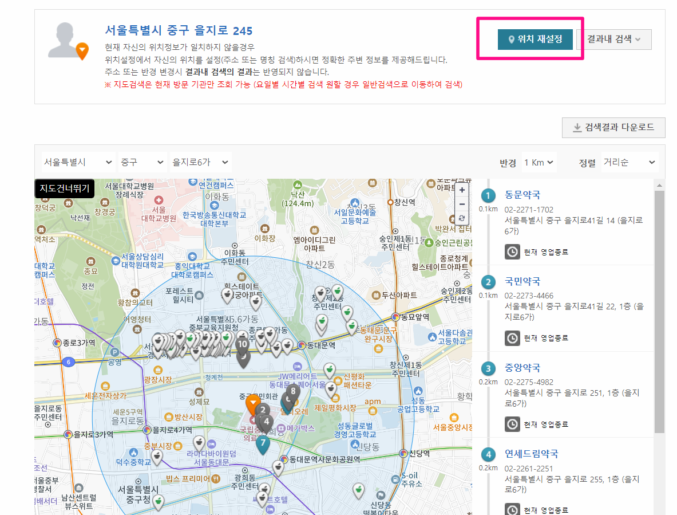
Task: Click the 메가박스 cinema map icon
Action: pos(281,428)
